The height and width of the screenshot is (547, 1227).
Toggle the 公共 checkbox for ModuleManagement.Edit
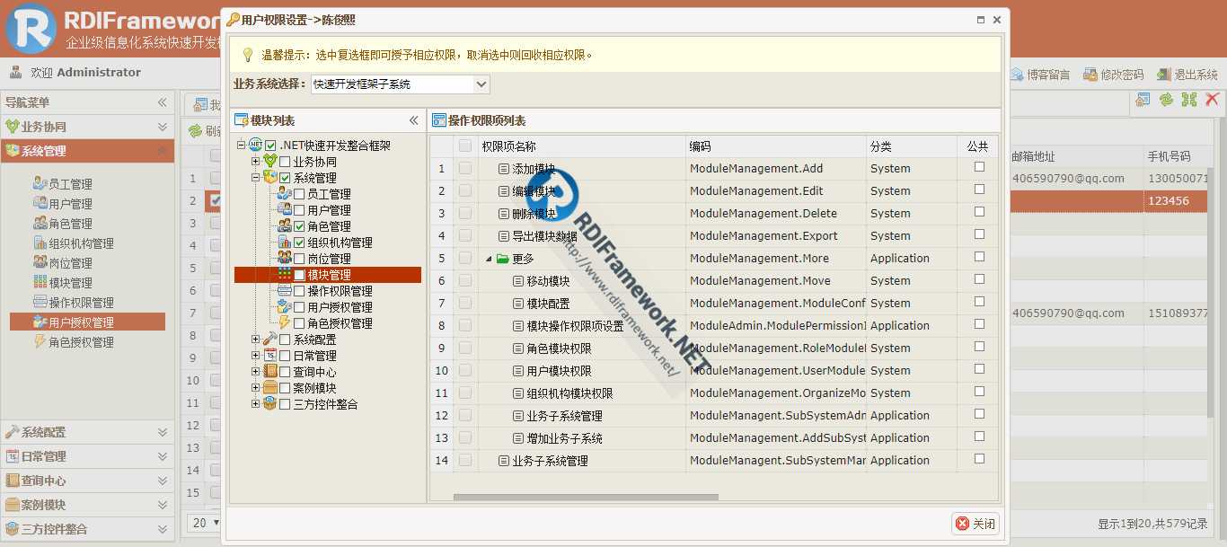pyautogui.click(x=979, y=190)
